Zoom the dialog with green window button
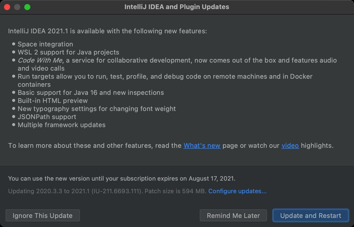Screen dimensions: 354x227 pos(27,7)
